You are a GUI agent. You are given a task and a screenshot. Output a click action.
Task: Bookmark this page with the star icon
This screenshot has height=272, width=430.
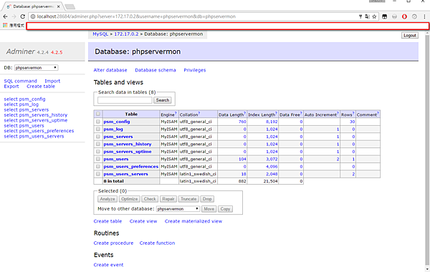[x=374, y=16]
